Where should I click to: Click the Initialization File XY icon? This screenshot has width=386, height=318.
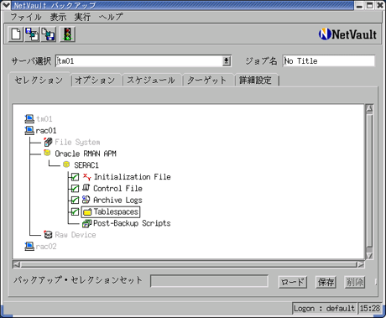click(87, 177)
